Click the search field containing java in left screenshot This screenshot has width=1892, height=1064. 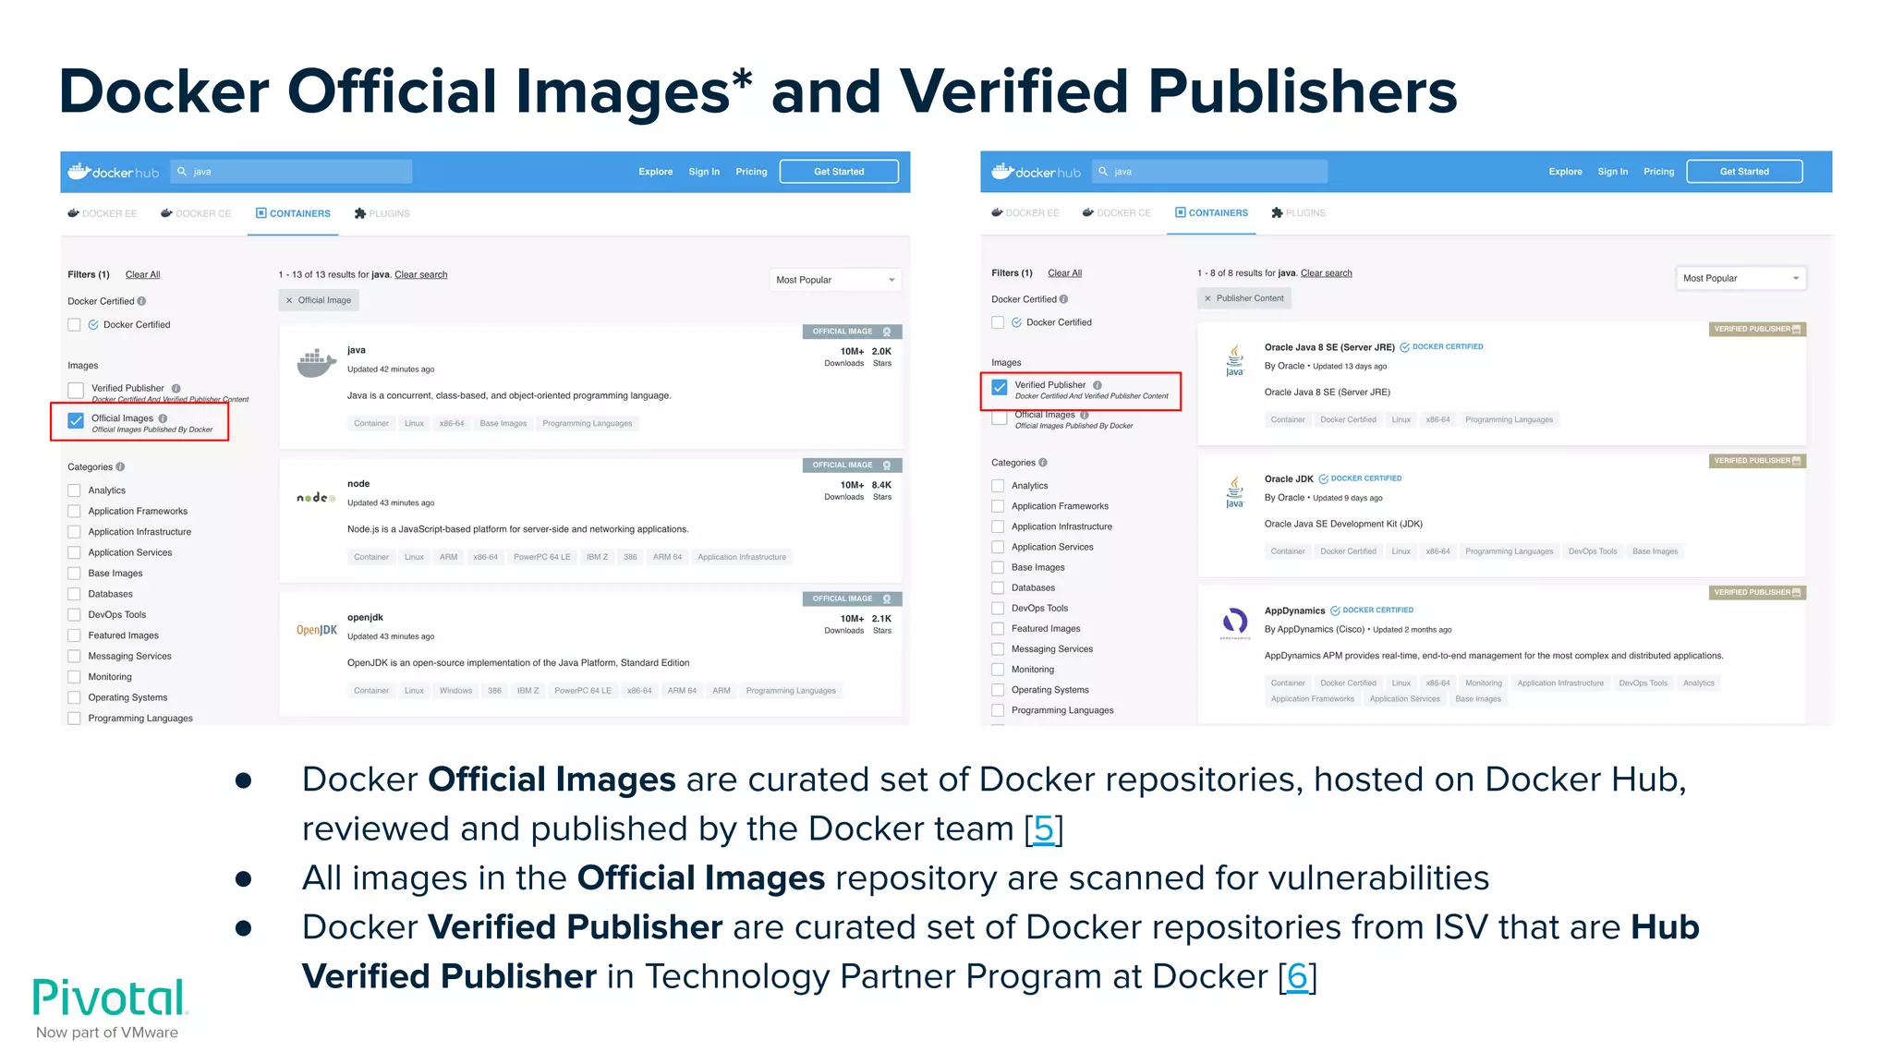[291, 172]
